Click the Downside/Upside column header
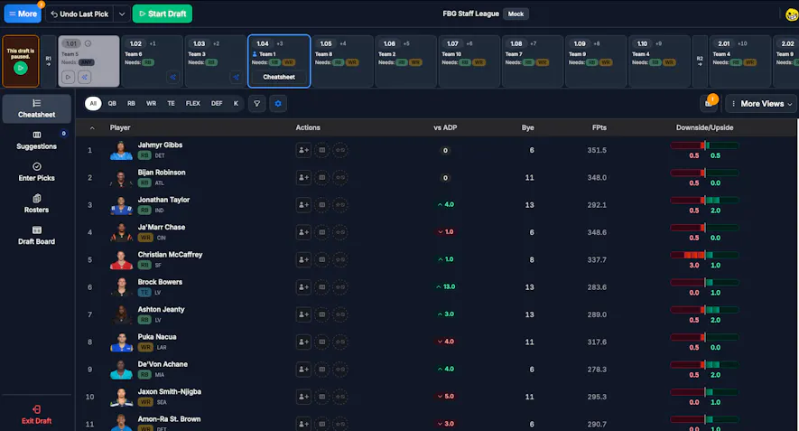This screenshot has height=431, width=799. tap(705, 127)
